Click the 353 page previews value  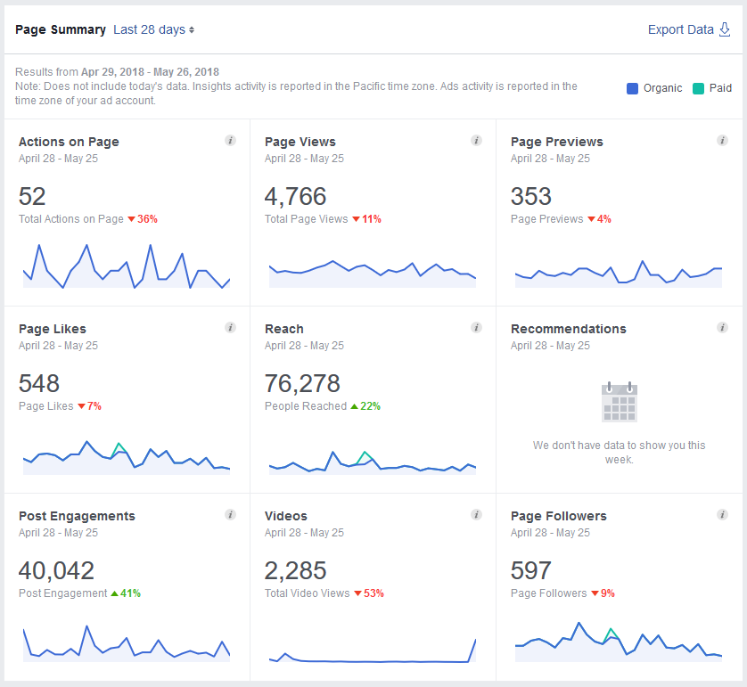click(530, 196)
